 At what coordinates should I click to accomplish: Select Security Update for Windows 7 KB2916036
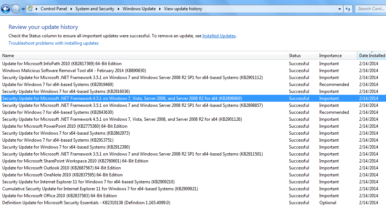point(193,91)
